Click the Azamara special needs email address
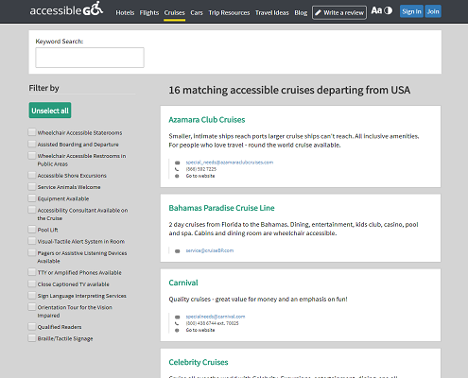468x378 pixels. pos(230,163)
